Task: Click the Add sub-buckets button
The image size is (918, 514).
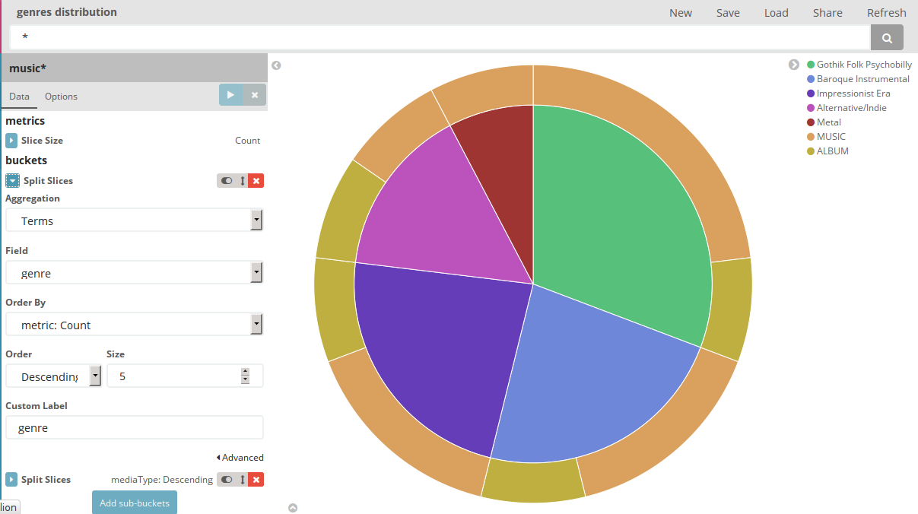Action: 135,503
